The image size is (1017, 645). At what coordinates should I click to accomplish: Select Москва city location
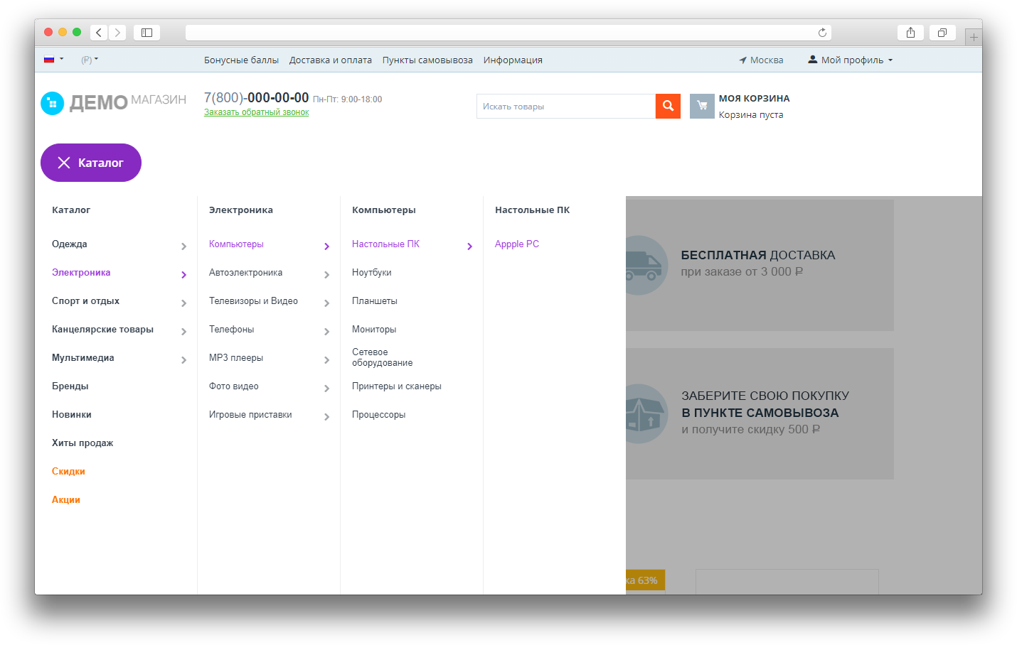pyautogui.click(x=761, y=60)
